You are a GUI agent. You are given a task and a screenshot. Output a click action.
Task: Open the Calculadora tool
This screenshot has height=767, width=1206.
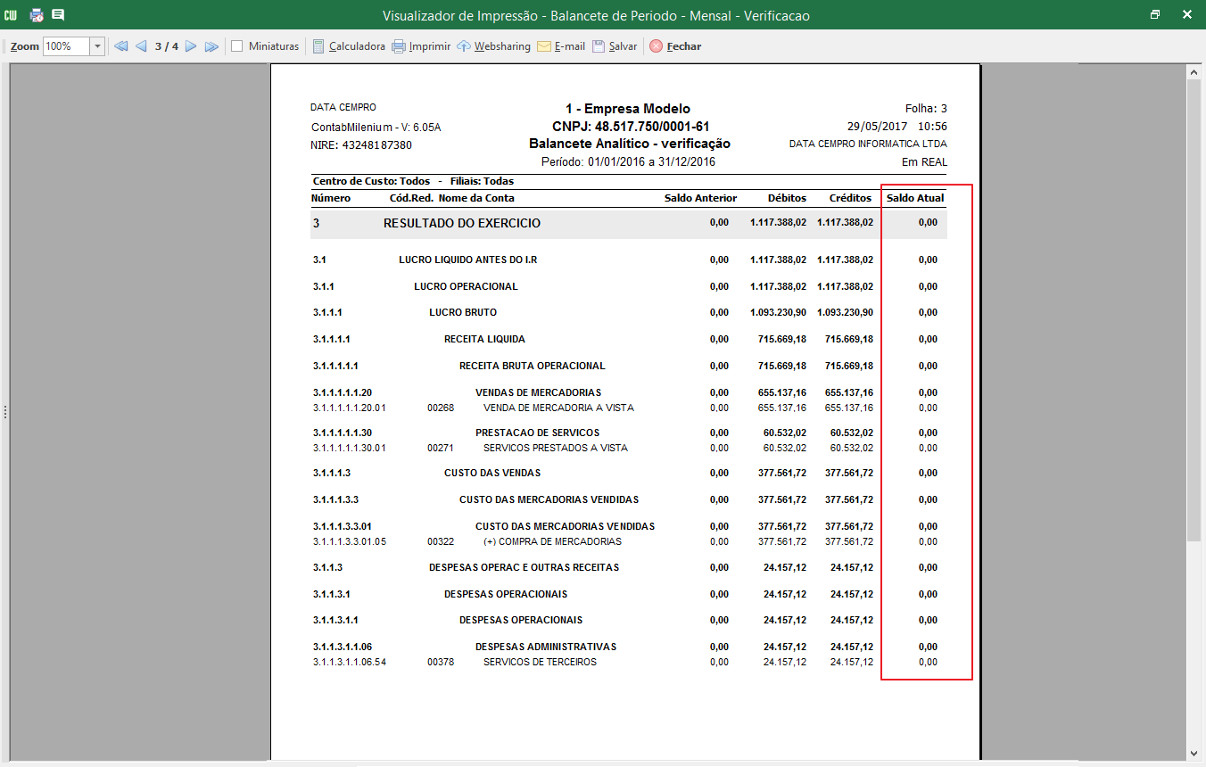coord(349,46)
